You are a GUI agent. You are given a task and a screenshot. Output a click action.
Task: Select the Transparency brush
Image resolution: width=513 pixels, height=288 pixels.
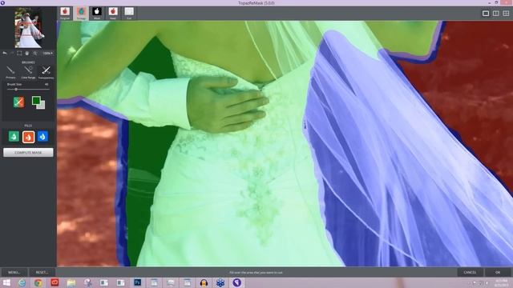coord(46,72)
